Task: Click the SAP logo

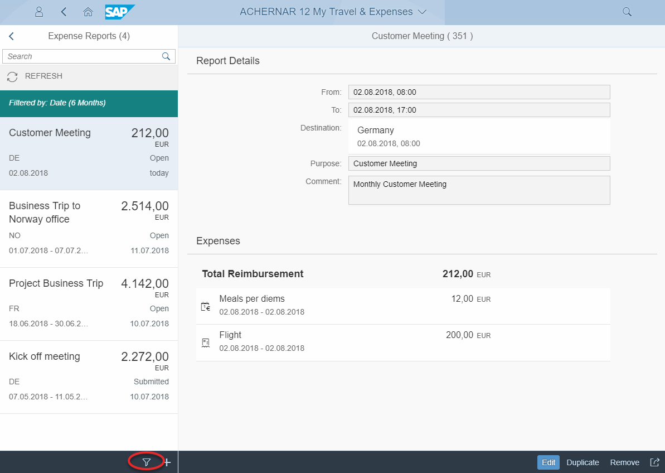Action: [120, 12]
